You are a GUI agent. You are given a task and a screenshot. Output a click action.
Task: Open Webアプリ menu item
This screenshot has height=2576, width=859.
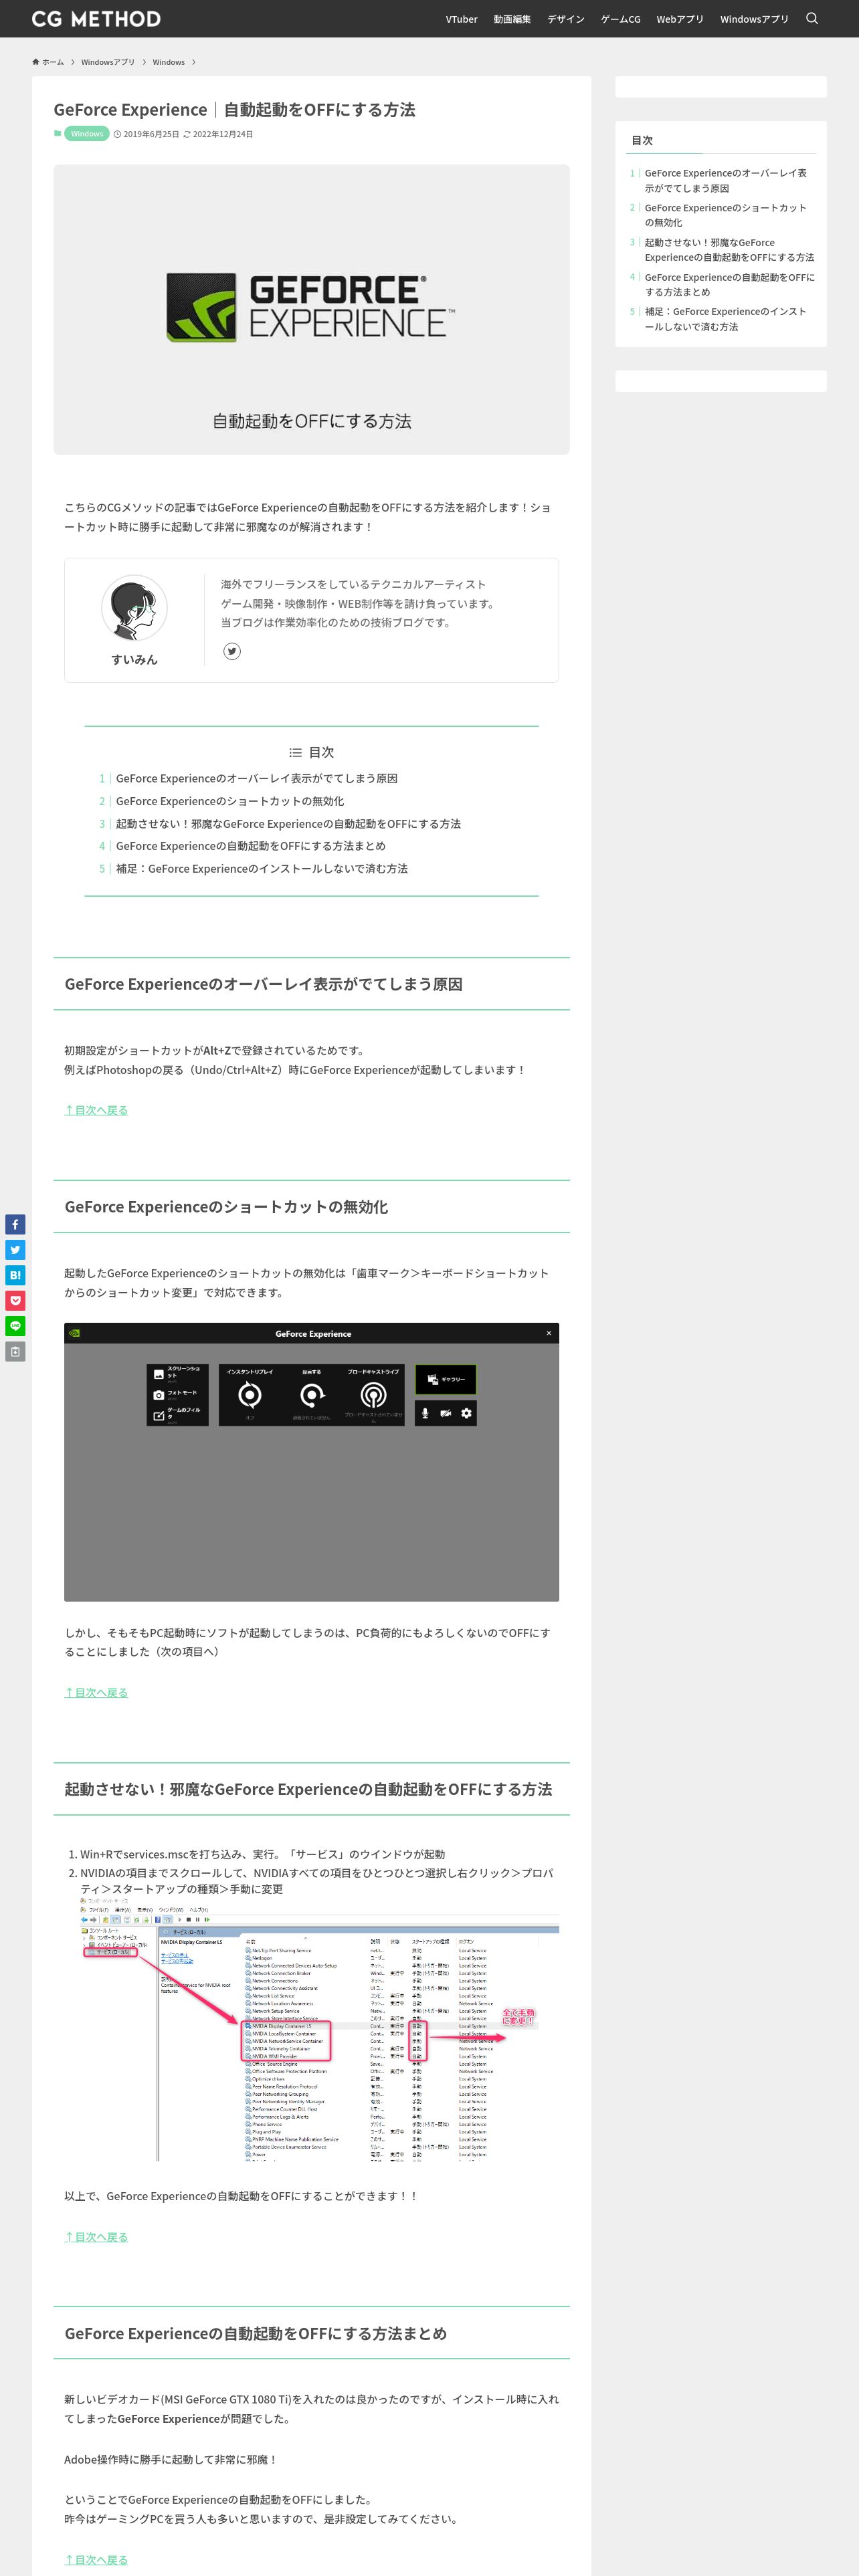point(680,19)
